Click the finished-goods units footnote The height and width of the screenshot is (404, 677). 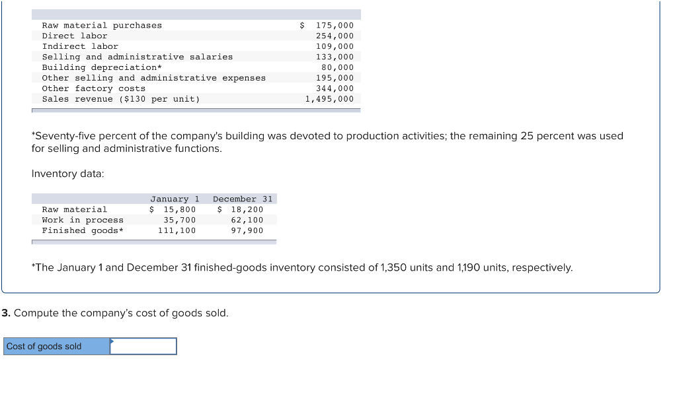point(301,267)
